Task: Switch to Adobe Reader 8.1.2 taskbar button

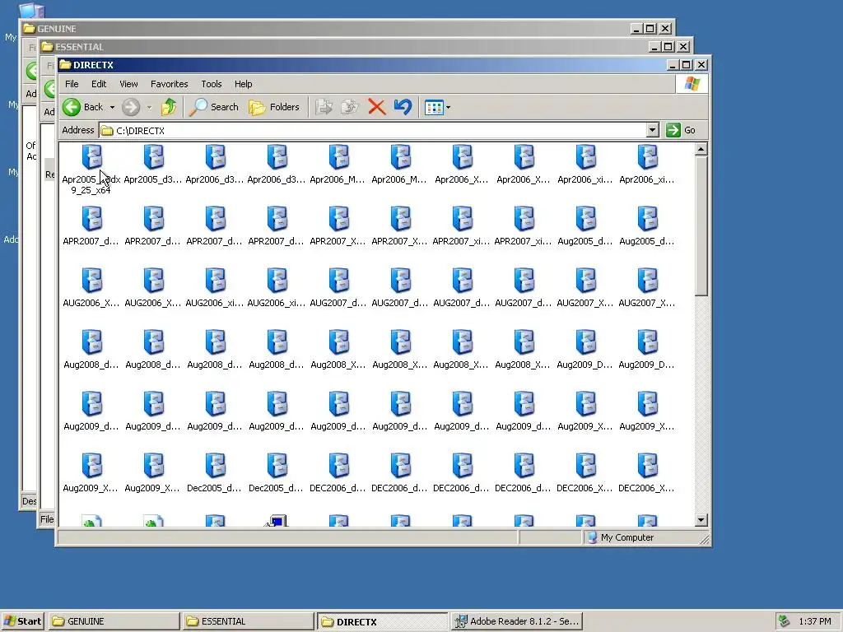Action: click(x=517, y=621)
